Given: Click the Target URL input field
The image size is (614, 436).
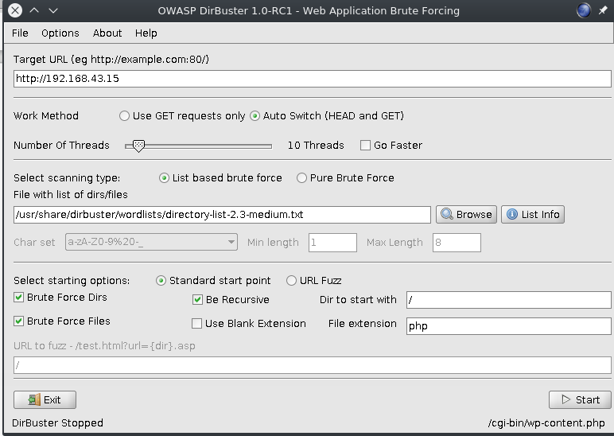Looking at the screenshot, I should 312,79.
